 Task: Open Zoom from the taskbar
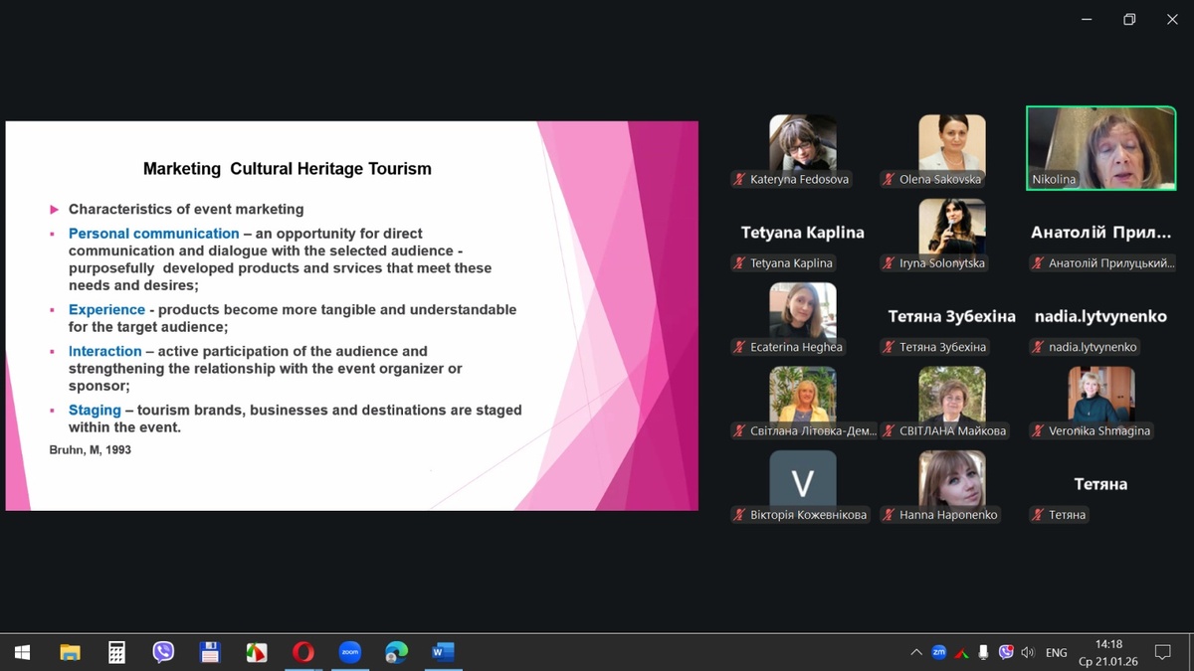click(x=349, y=652)
